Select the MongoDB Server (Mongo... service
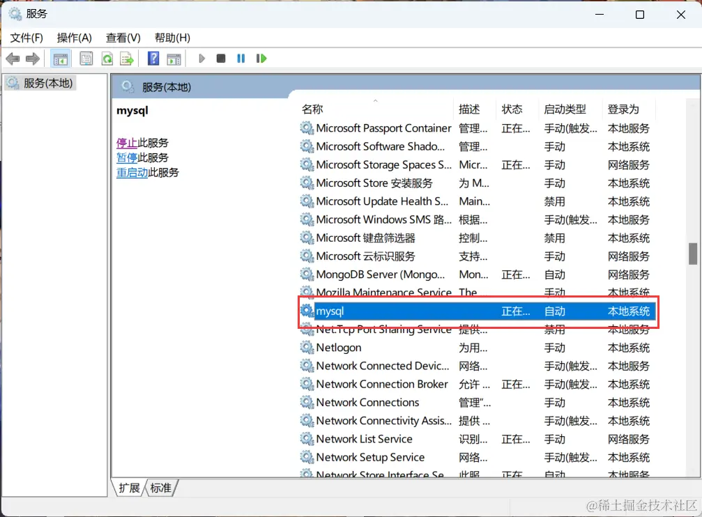The height and width of the screenshot is (517, 702). click(x=477, y=275)
